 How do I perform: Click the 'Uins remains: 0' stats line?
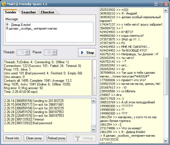[x=14, y=77]
